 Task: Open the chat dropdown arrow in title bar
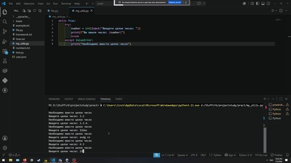[x=204, y=4]
